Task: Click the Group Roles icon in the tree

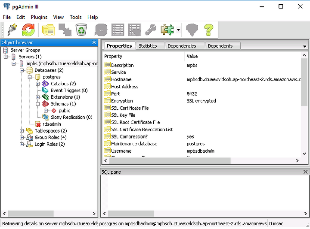Action: (x=29, y=137)
